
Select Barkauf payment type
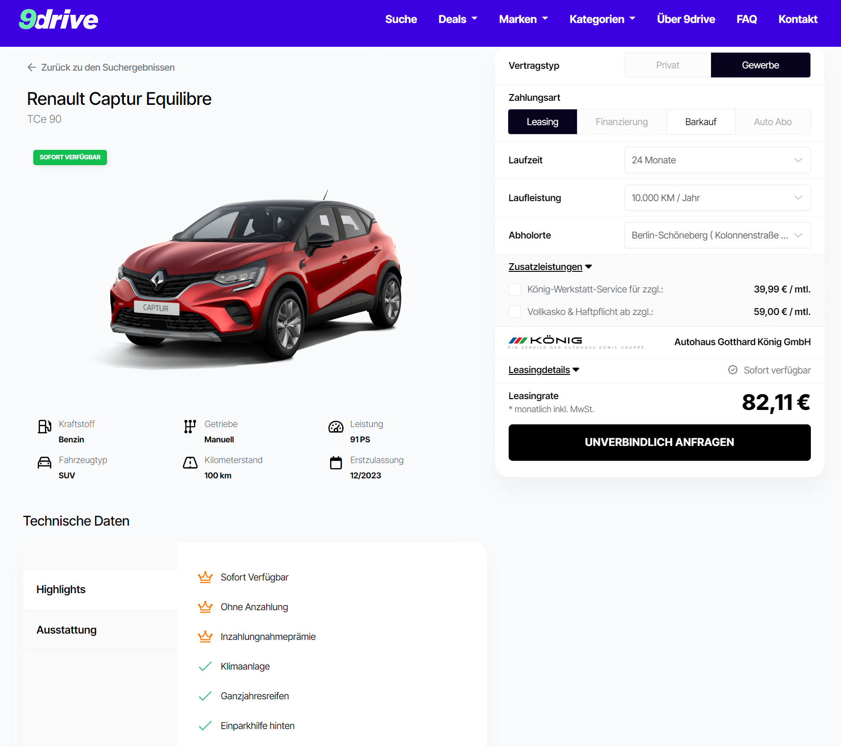701,122
